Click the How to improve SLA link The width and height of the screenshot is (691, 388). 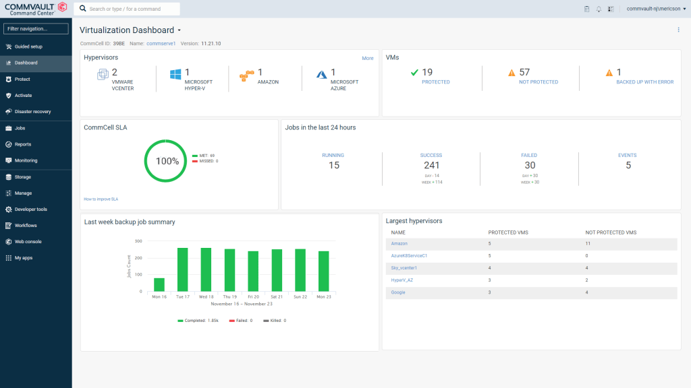tap(101, 199)
